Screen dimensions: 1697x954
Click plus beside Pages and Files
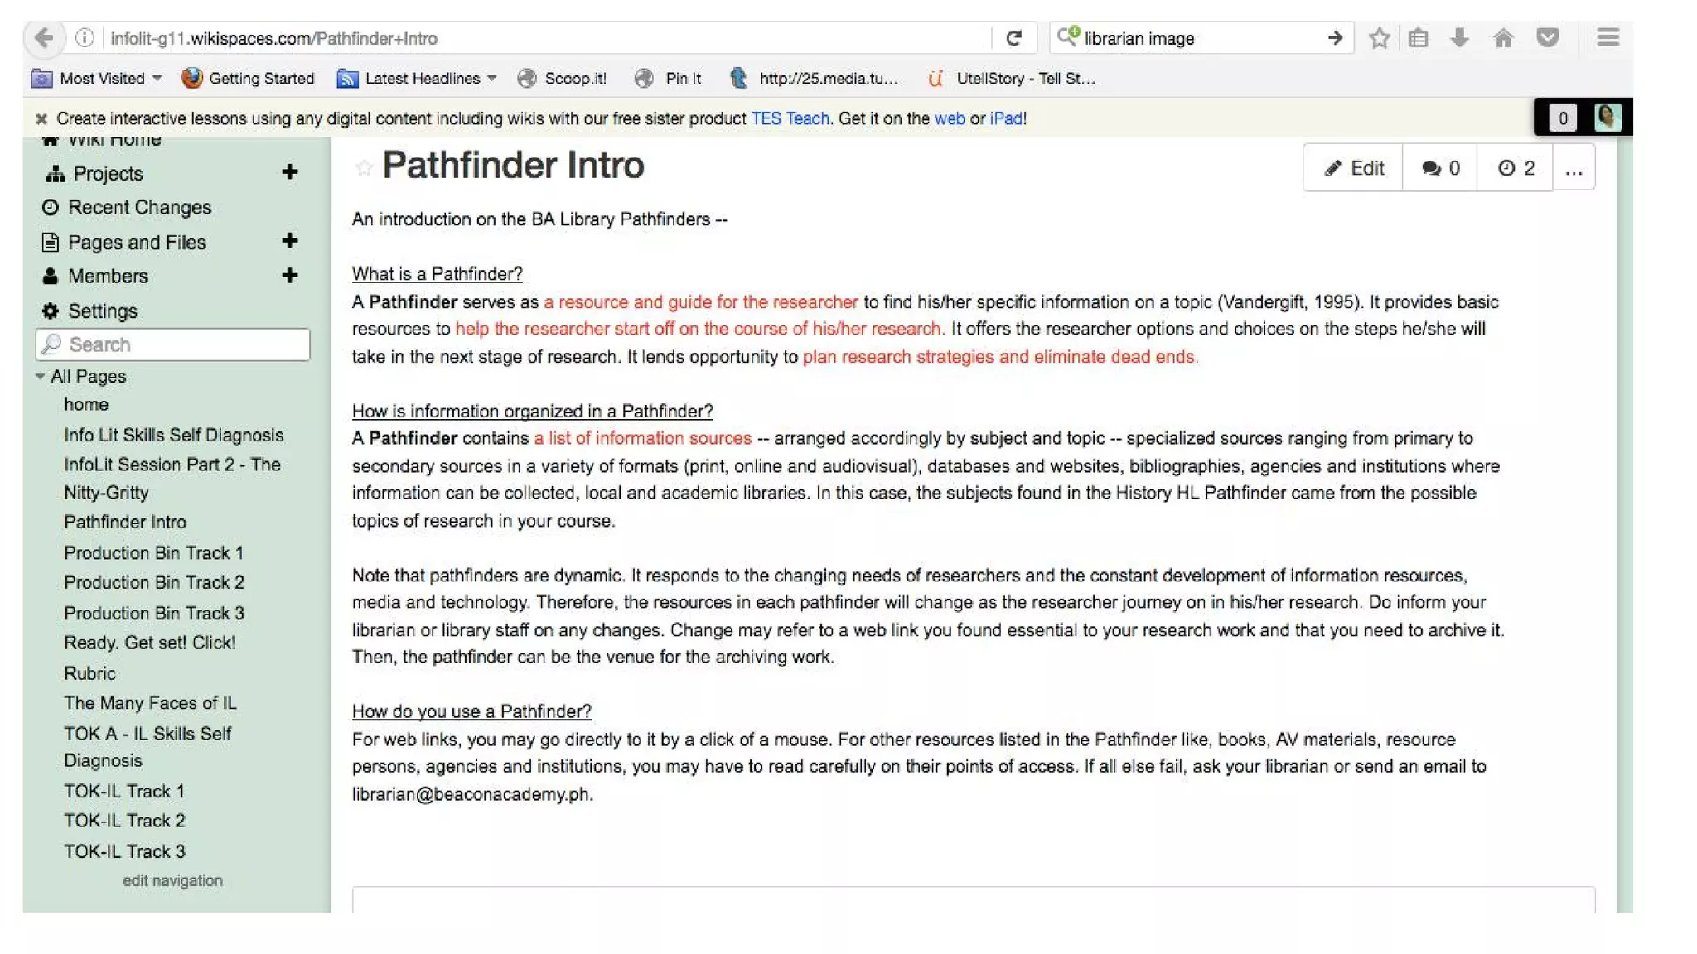click(x=289, y=241)
